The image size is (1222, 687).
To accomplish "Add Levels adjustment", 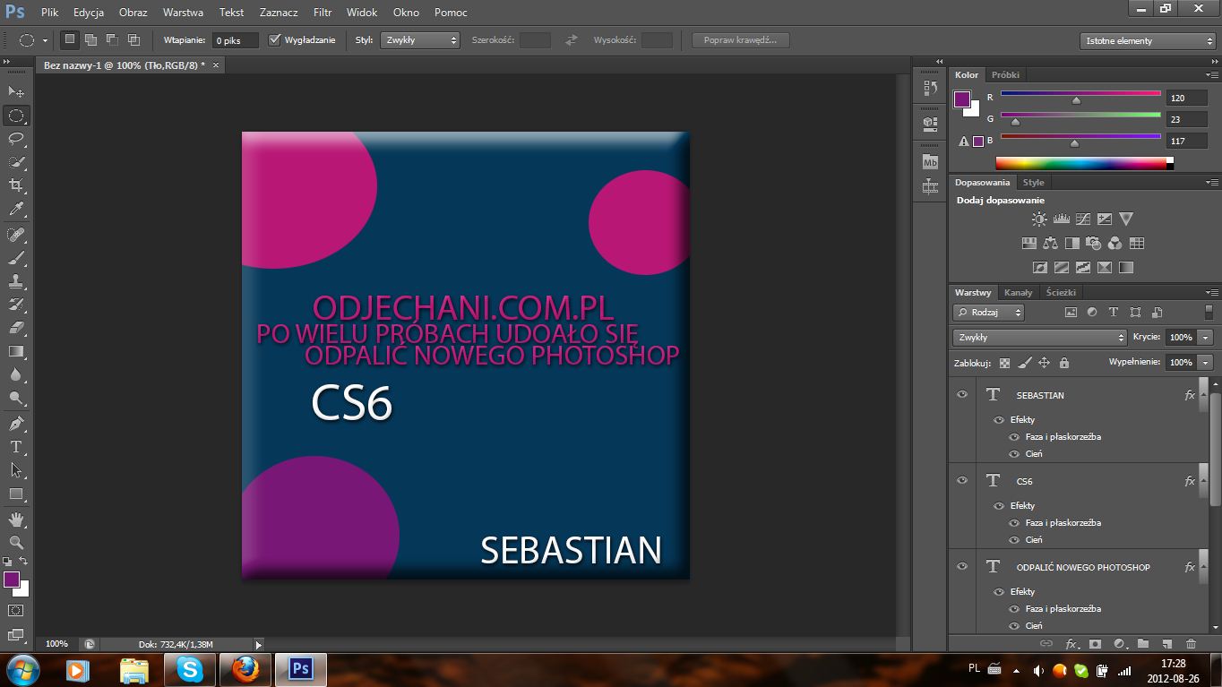I will (x=1062, y=219).
